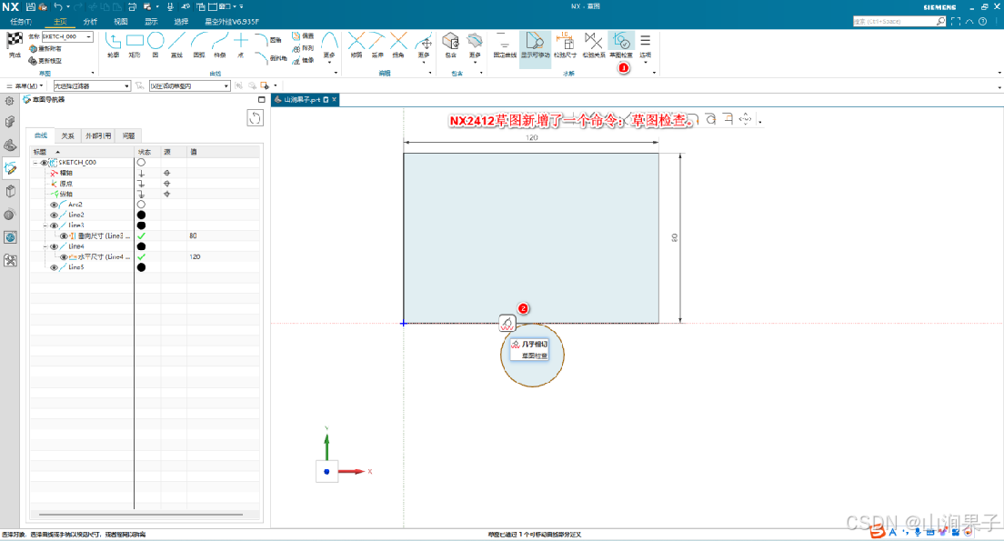Click Sketch Check (草图检查) popup entry
The image size is (1004, 541).
pyautogui.click(x=534, y=356)
